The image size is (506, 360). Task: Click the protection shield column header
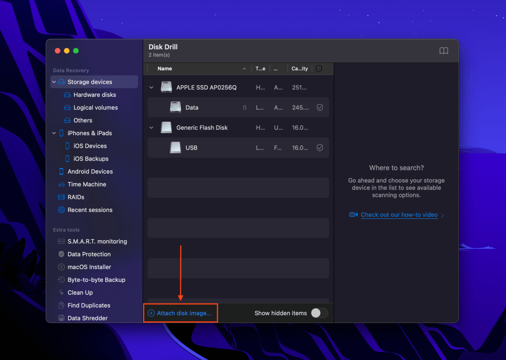[319, 69]
